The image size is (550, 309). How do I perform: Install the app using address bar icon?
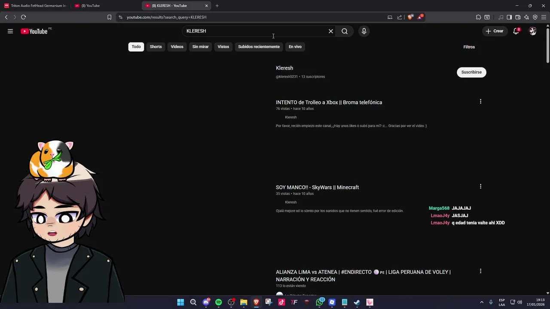(x=390, y=17)
